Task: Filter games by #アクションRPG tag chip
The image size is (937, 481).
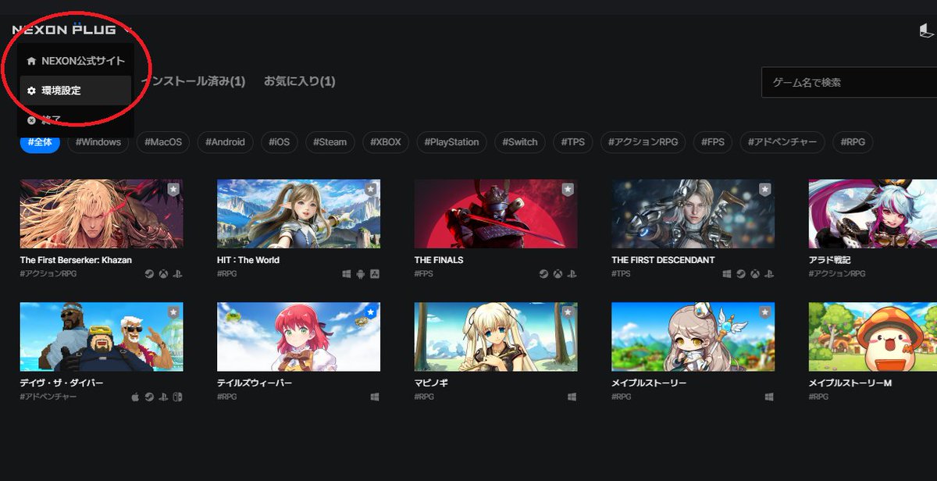Action: click(x=643, y=142)
